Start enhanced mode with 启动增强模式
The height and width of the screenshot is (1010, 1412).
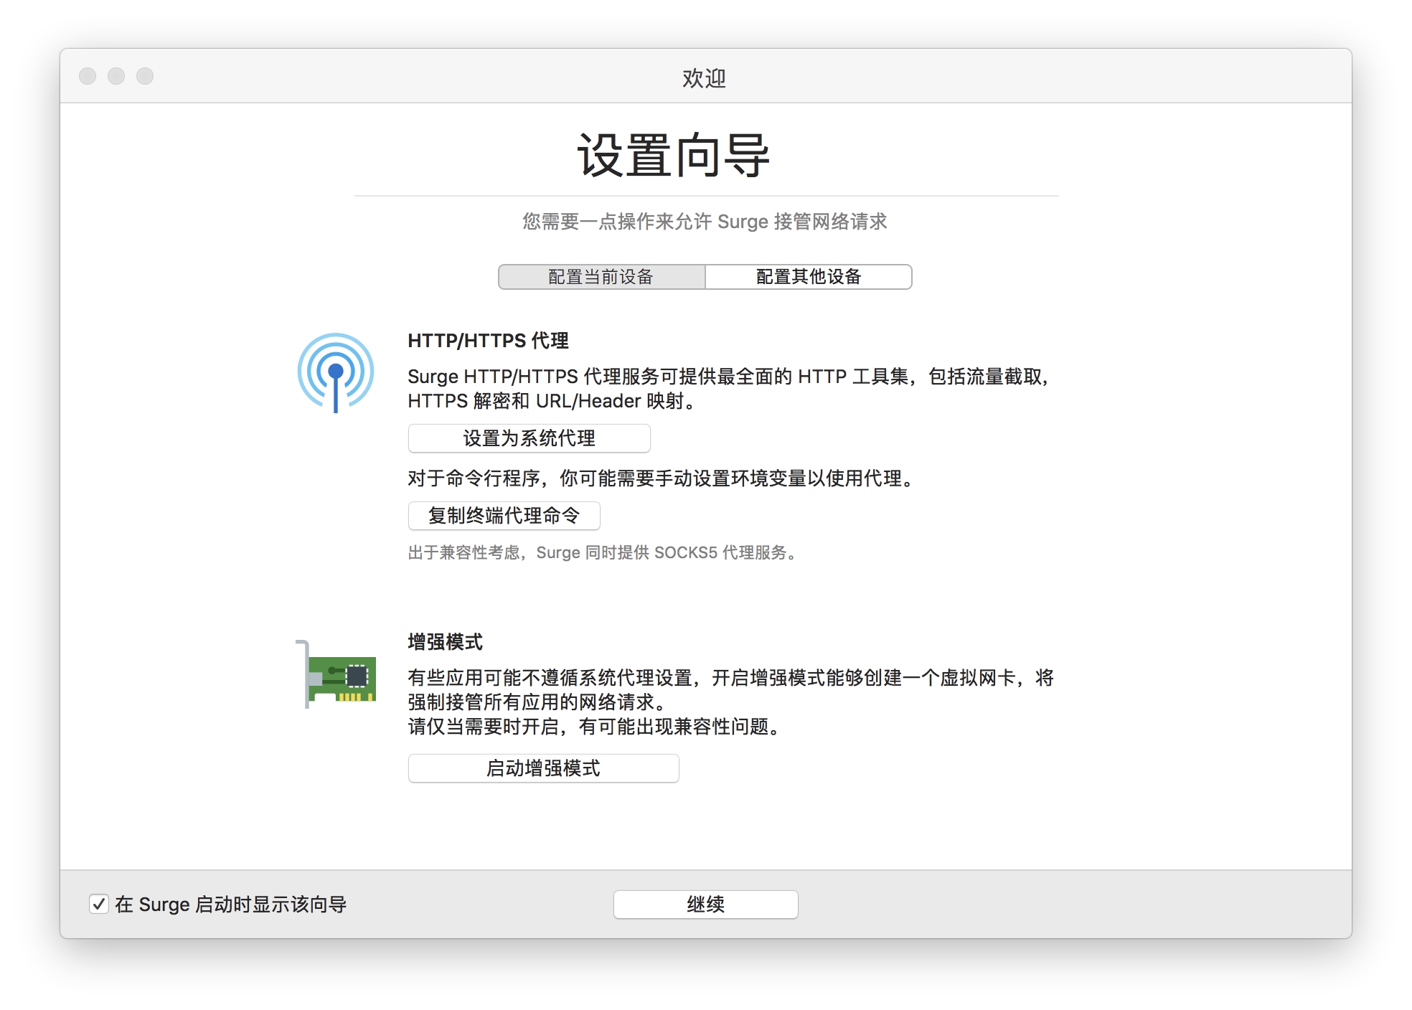pyautogui.click(x=543, y=768)
